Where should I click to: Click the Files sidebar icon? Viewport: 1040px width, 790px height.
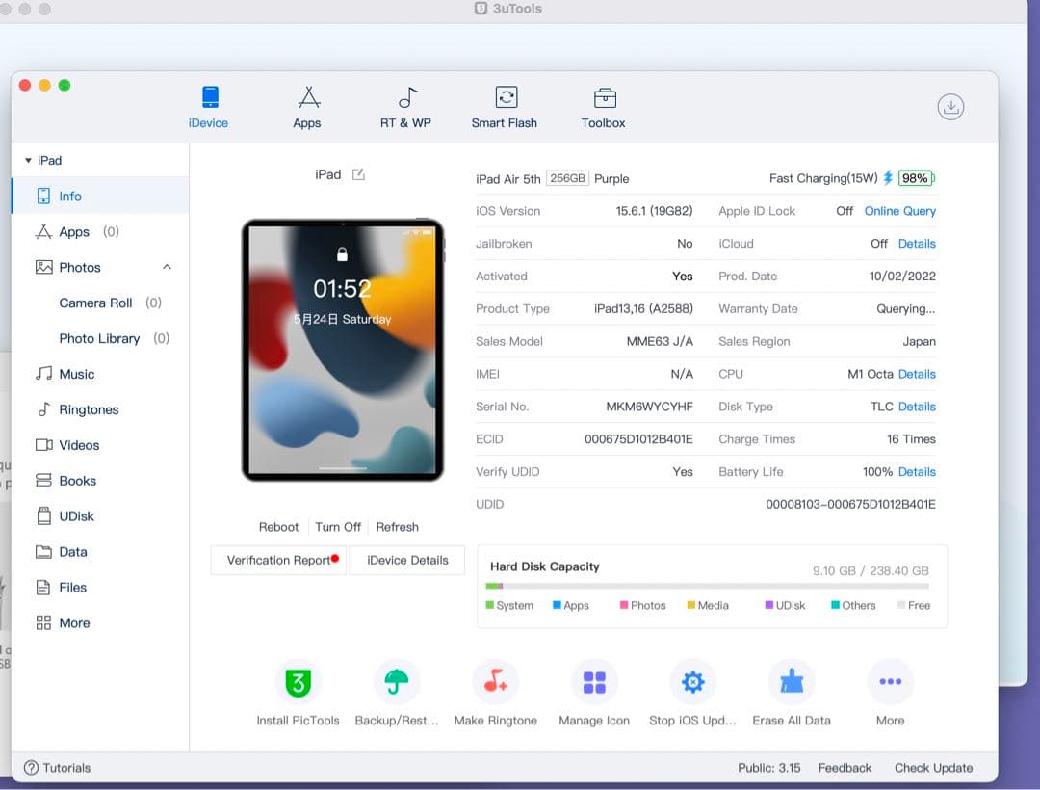(x=43, y=587)
